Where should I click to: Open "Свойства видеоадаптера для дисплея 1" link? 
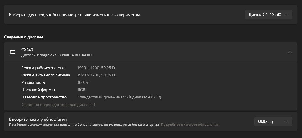[x=58, y=105]
